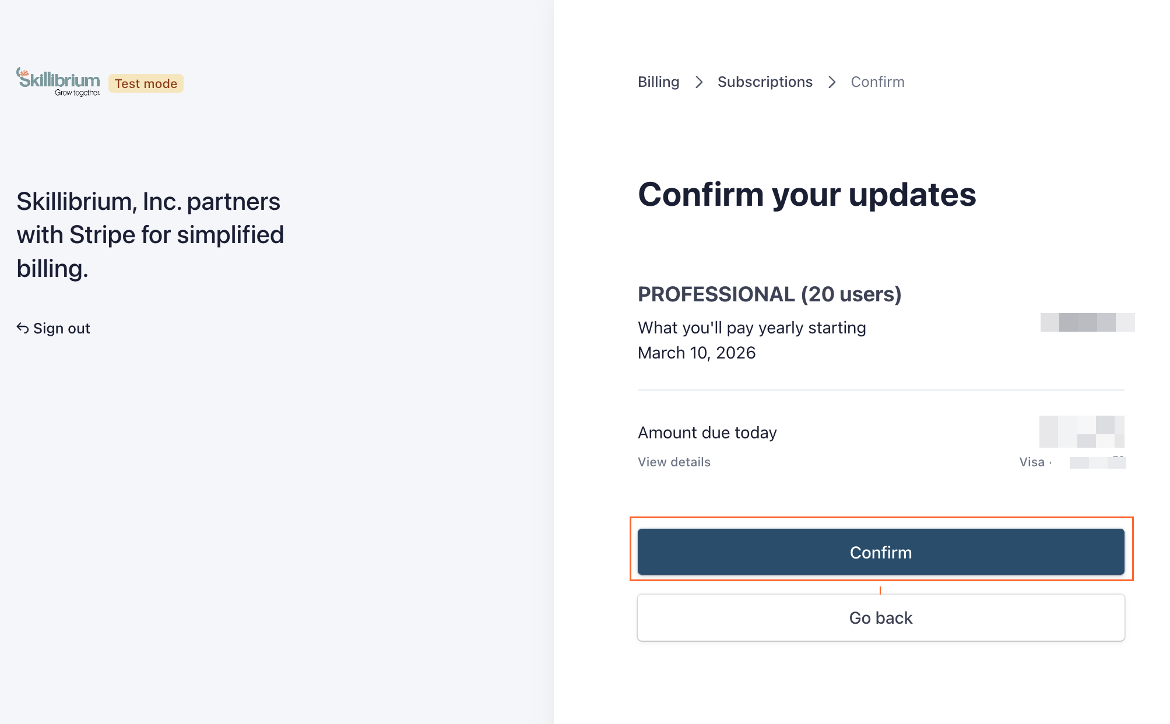This screenshot has width=1170, height=724.
Task: Go to the Billing breadcrumb
Action: (x=658, y=82)
